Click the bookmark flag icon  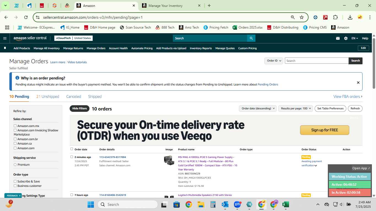[5, 48]
